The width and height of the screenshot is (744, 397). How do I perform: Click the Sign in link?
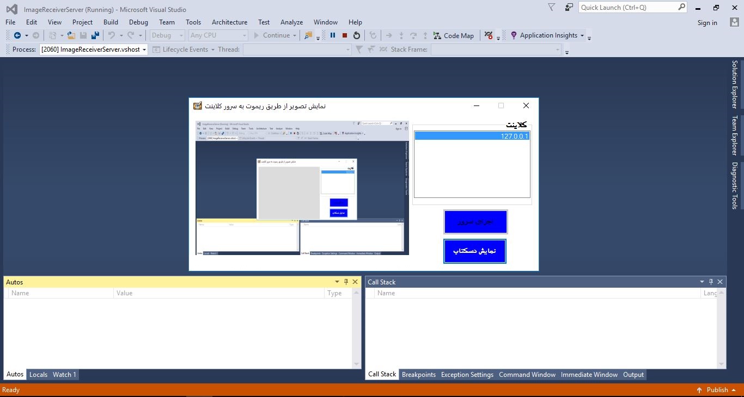[707, 22]
